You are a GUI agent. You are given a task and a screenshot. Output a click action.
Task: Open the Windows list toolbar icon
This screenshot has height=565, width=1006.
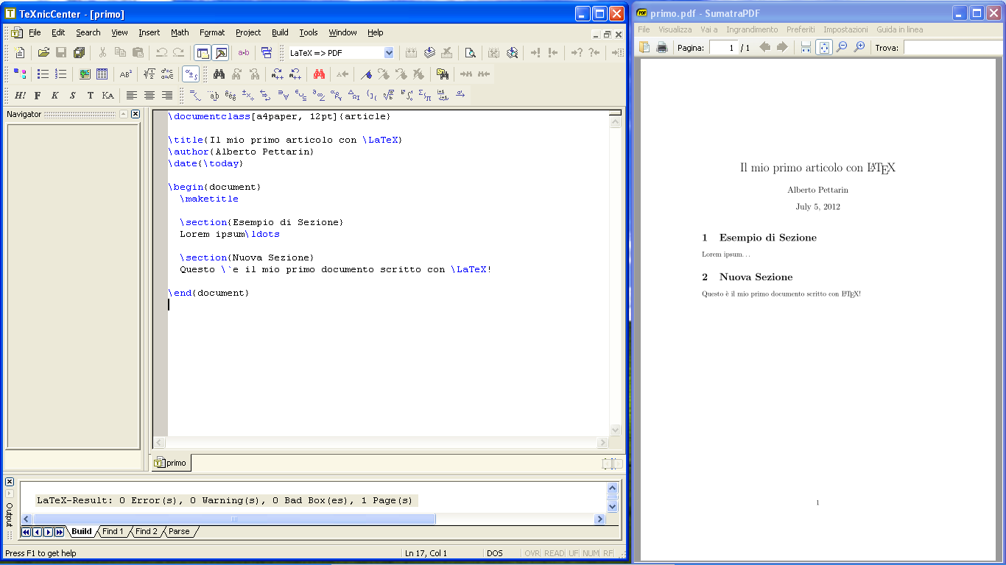267,53
